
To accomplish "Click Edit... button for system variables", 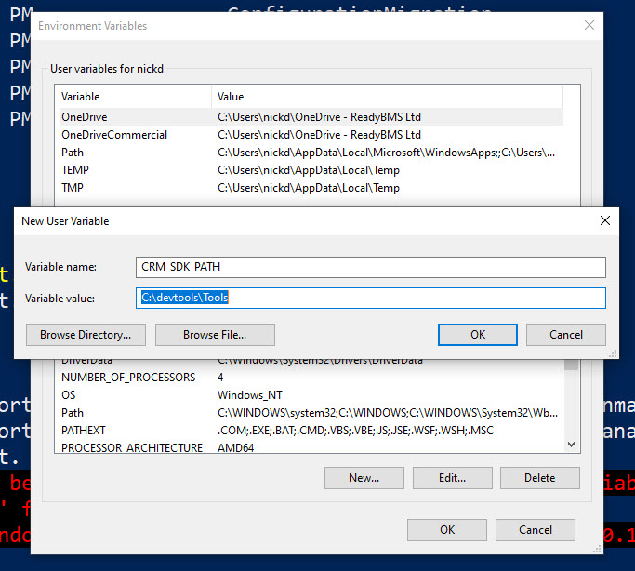I will click(x=452, y=478).
